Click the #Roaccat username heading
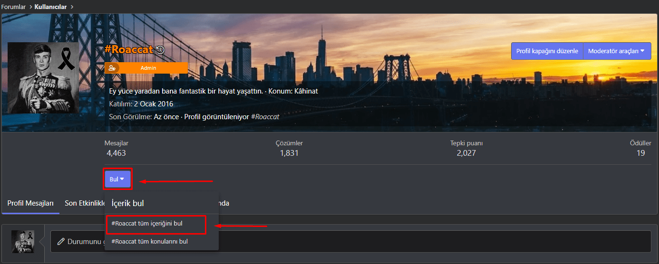The image size is (659, 264). (x=129, y=49)
